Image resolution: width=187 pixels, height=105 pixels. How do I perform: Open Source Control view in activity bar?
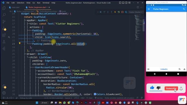4,22
